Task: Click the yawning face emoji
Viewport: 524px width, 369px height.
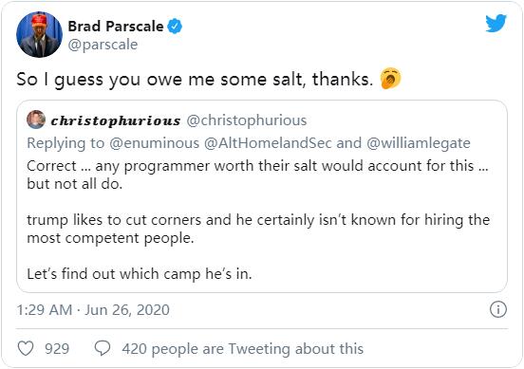Action: tap(390, 79)
